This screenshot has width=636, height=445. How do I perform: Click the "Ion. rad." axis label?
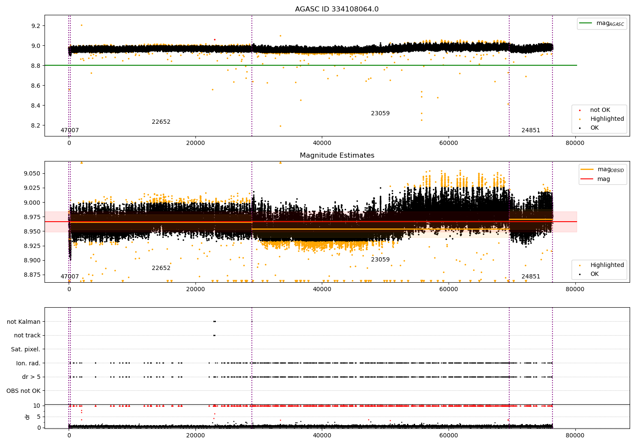click(28, 363)
